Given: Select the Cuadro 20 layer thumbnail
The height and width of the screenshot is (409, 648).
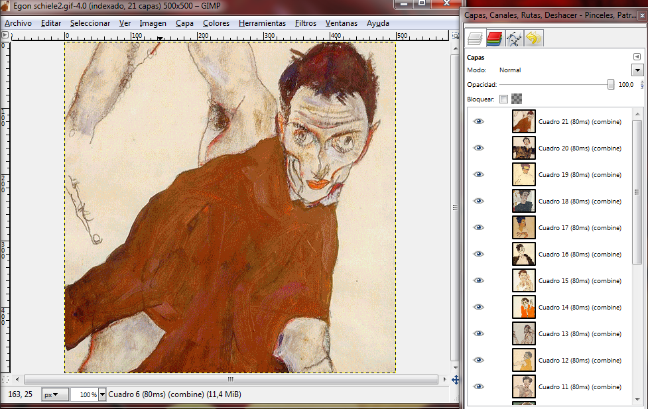Looking at the screenshot, I should click(x=523, y=148).
